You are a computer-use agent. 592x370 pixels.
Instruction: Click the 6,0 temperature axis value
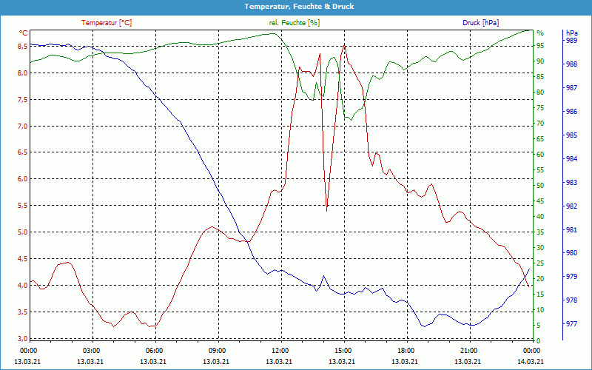[x=23, y=179]
